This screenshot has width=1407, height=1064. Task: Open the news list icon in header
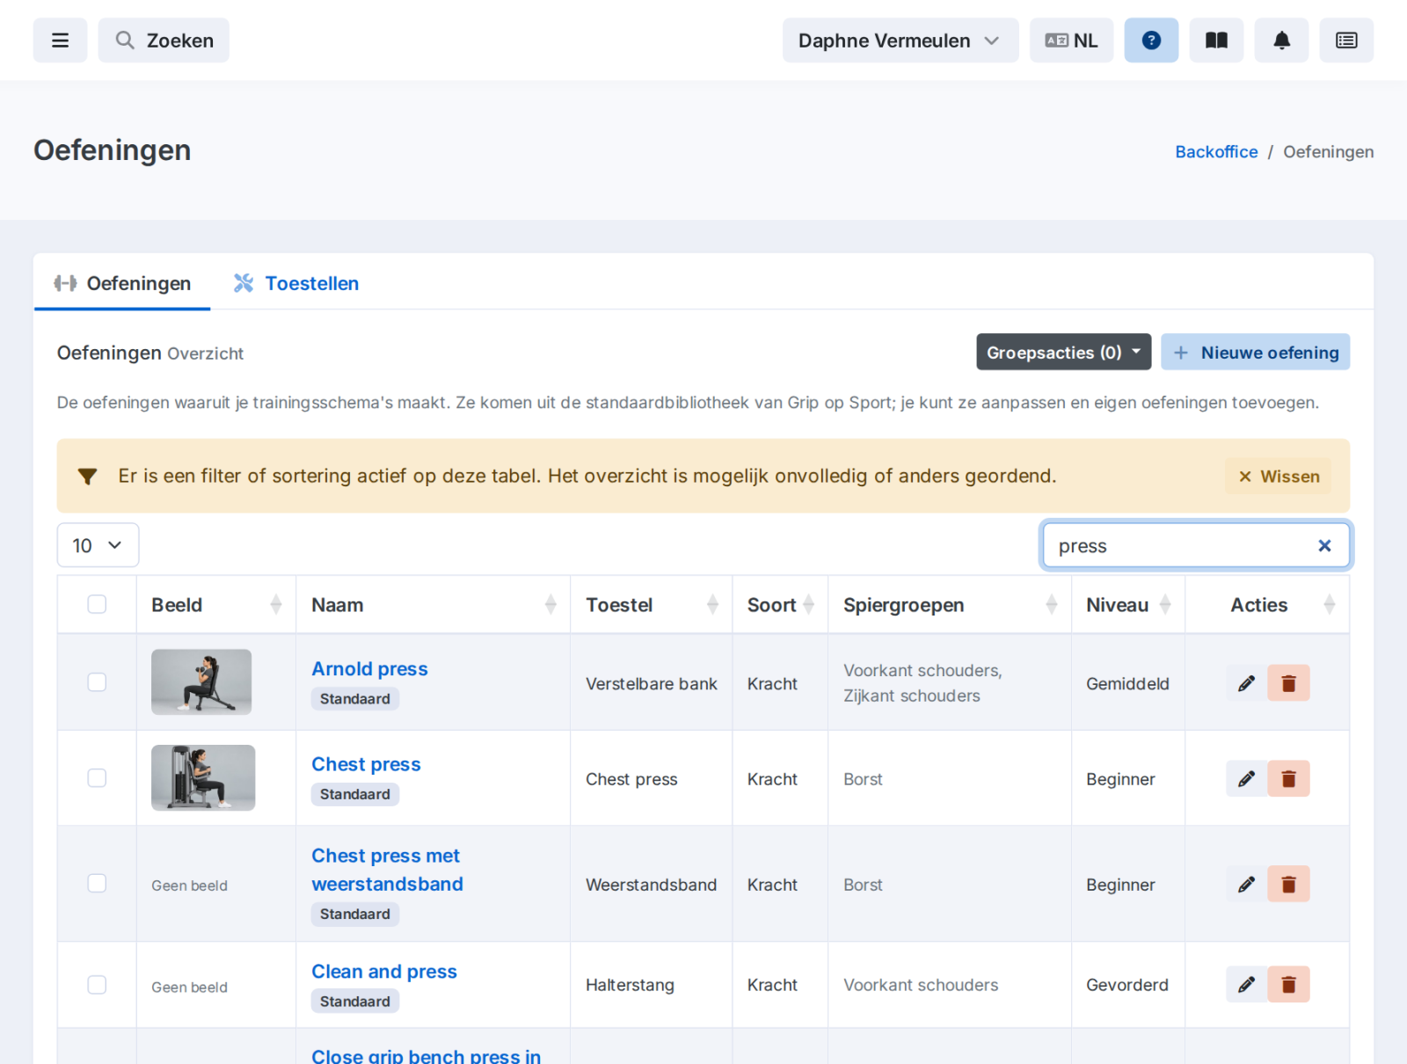1346,40
